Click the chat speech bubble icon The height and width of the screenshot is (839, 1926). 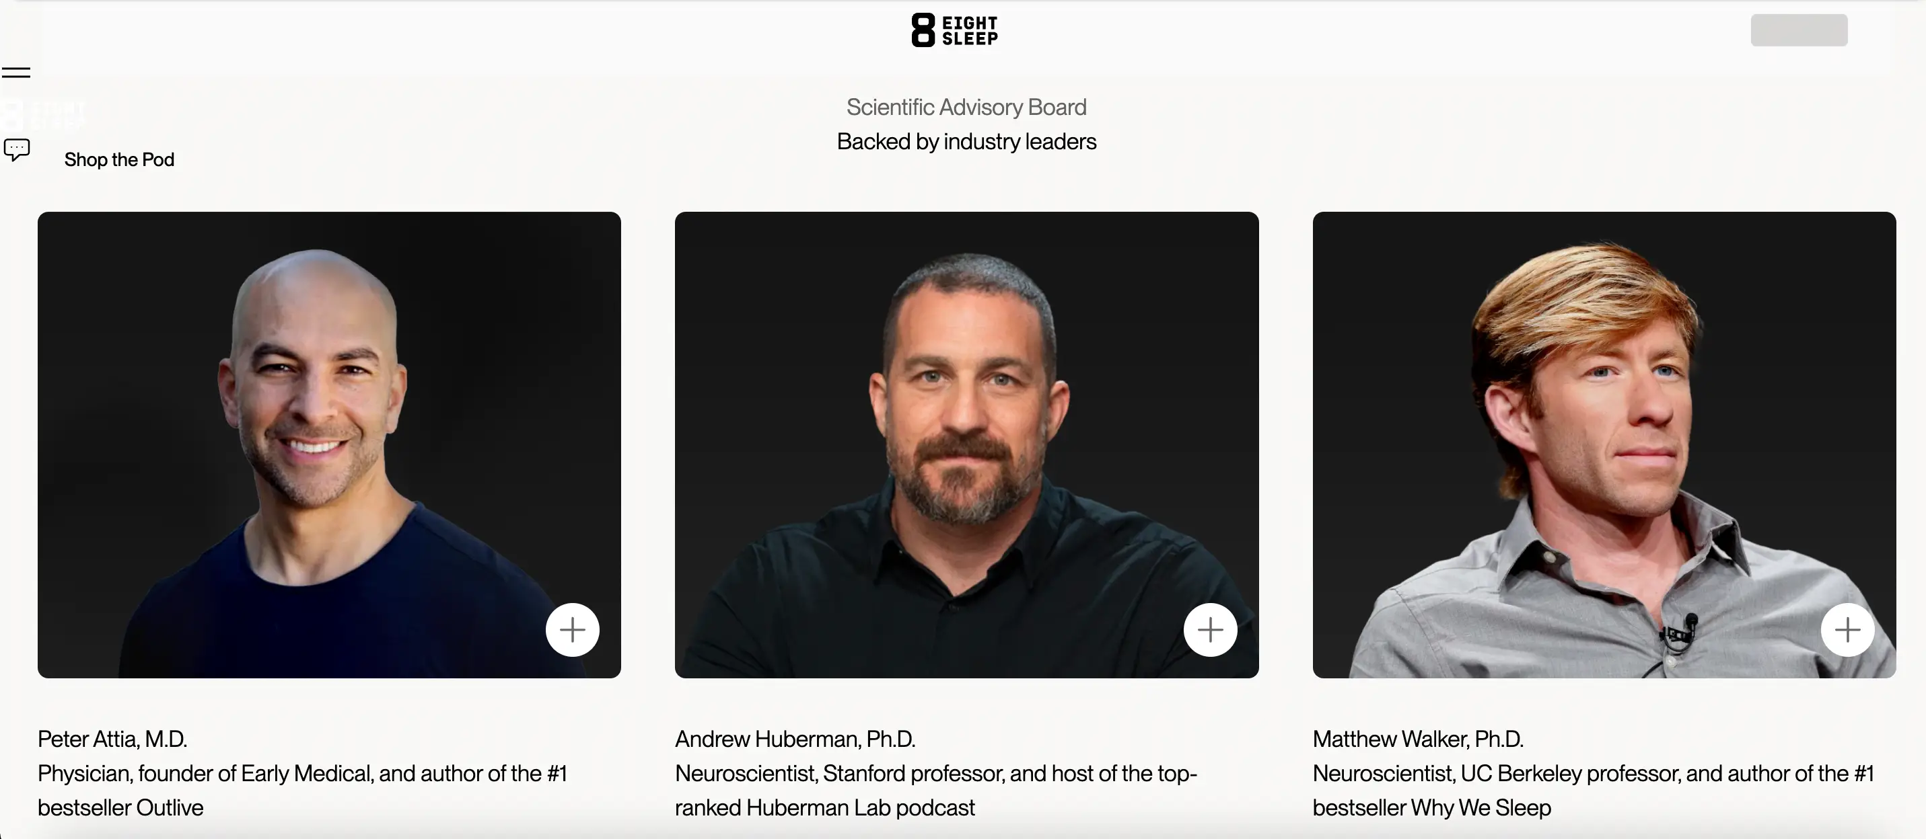[x=16, y=149]
